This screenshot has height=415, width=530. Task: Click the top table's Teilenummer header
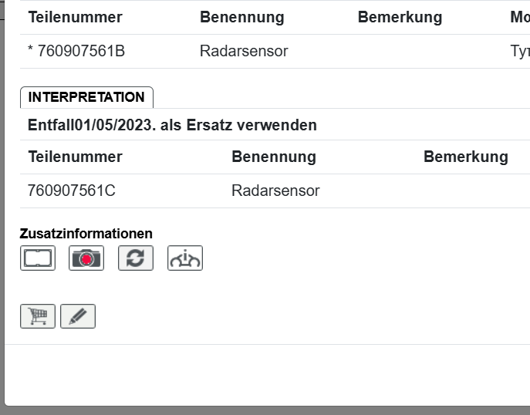click(x=76, y=18)
